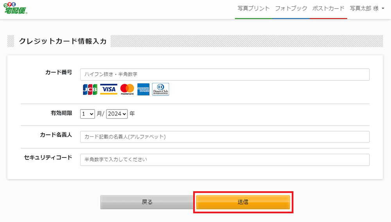Focus the カード番号 input field
The height and width of the screenshot is (222, 391).
(225, 75)
